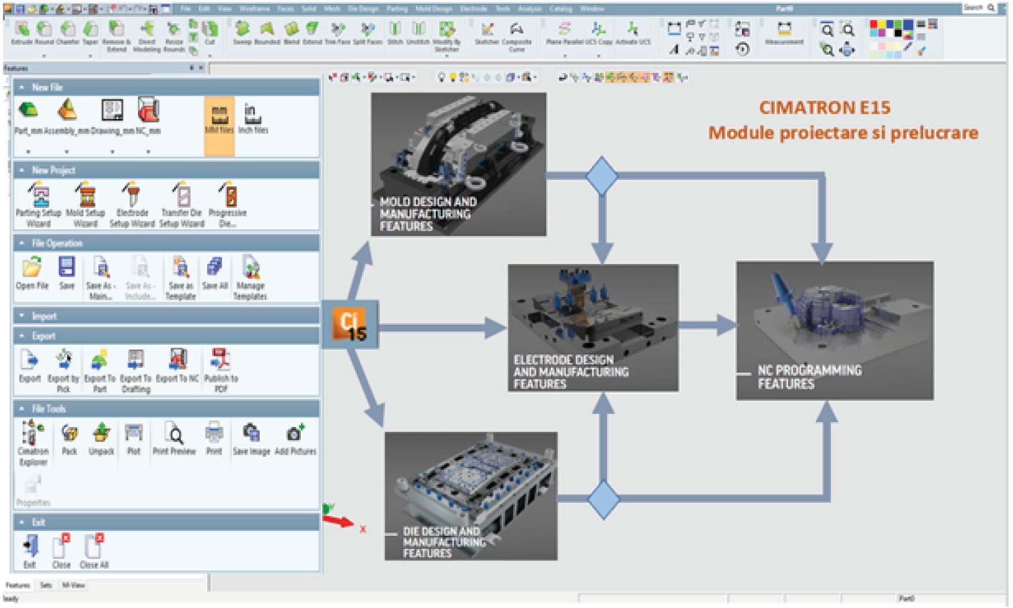Choose the Split Faces tool

368,33
